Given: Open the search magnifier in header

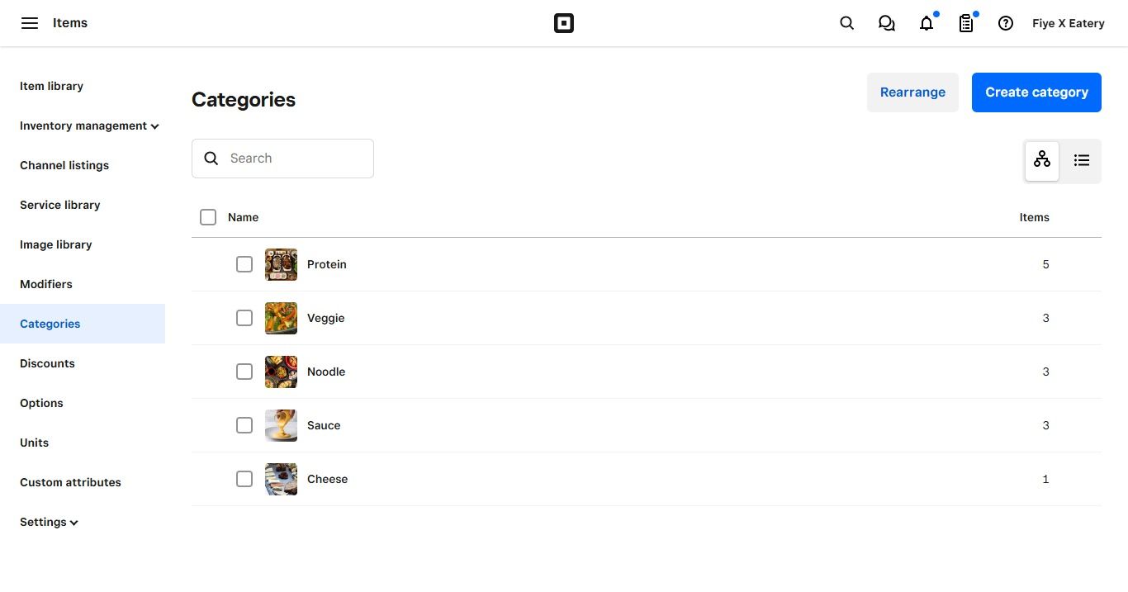Looking at the screenshot, I should point(846,23).
